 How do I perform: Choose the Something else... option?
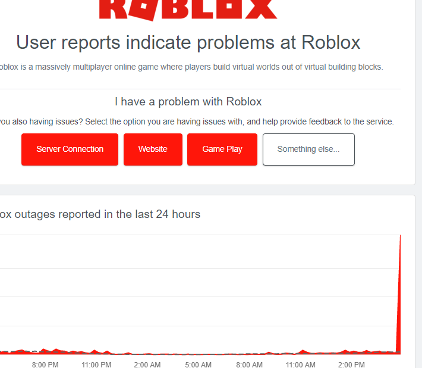(x=308, y=149)
